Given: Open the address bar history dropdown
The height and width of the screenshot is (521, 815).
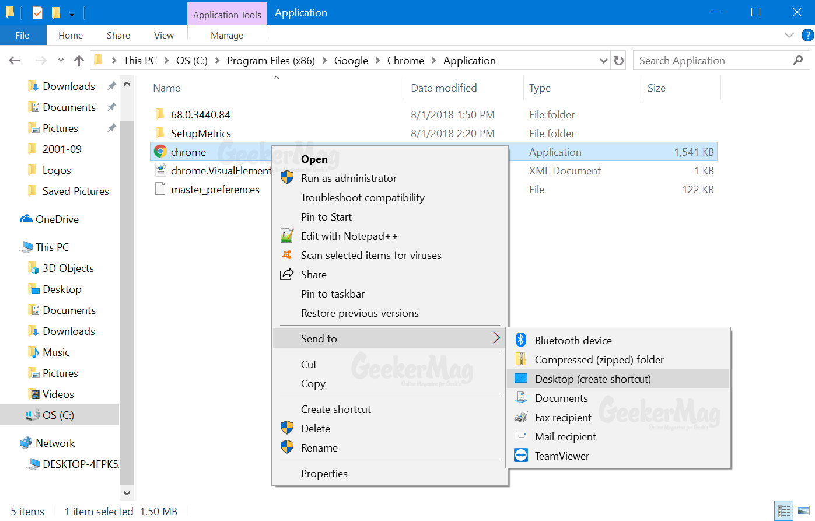Looking at the screenshot, I should pos(603,60).
